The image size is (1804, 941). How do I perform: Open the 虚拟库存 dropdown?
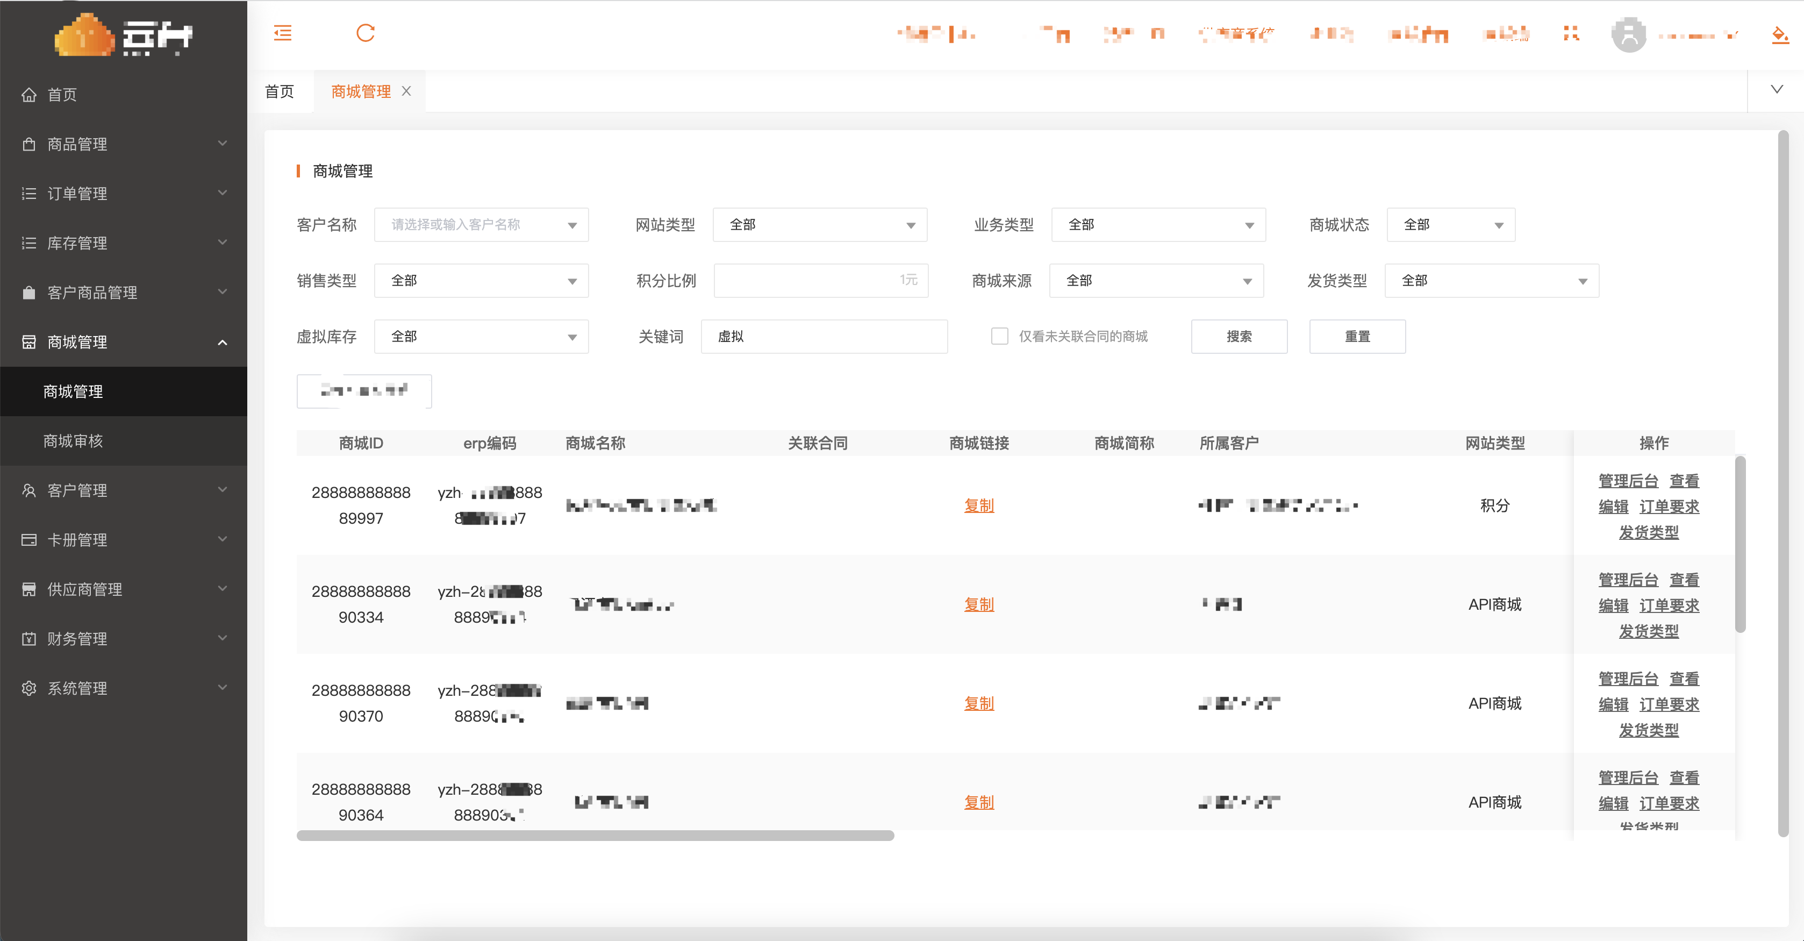click(481, 336)
